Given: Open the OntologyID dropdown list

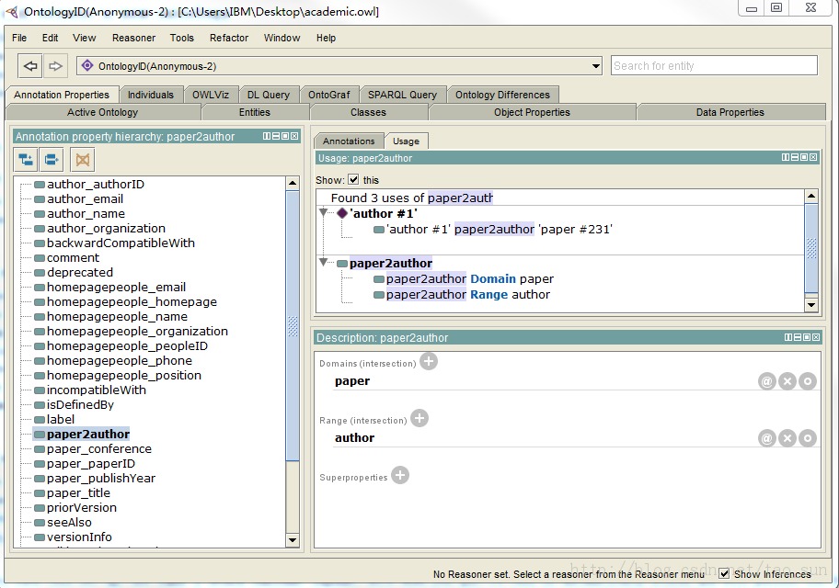Looking at the screenshot, I should (x=596, y=66).
